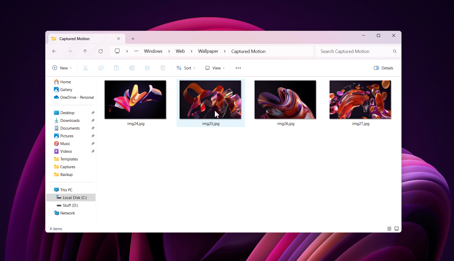Open Downloads in the sidebar
The width and height of the screenshot is (454, 261).
coord(70,121)
